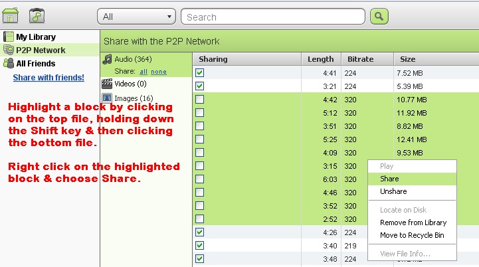Choose Share from the context menu
The height and width of the screenshot is (267, 479).
389,179
